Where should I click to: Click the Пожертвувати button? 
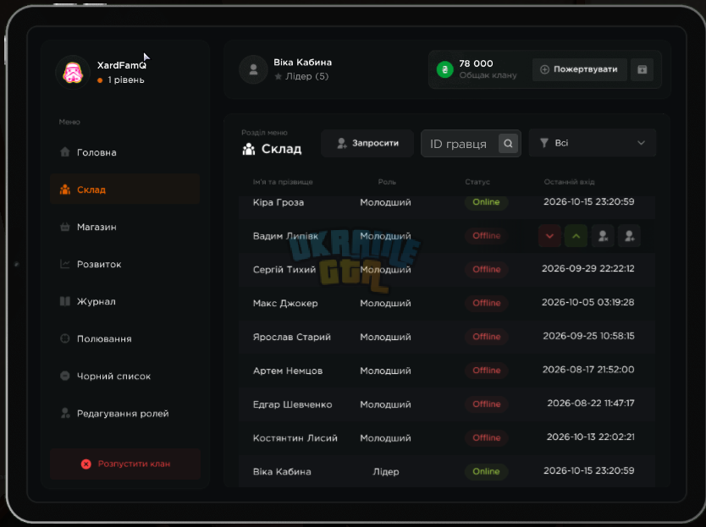tap(580, 69)
